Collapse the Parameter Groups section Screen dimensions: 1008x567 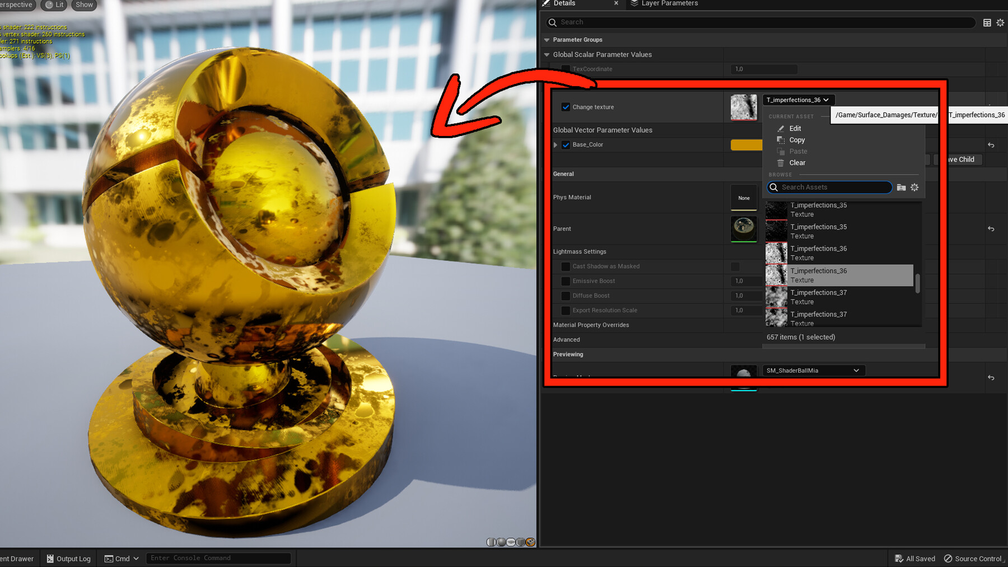(x=547, y=40)
